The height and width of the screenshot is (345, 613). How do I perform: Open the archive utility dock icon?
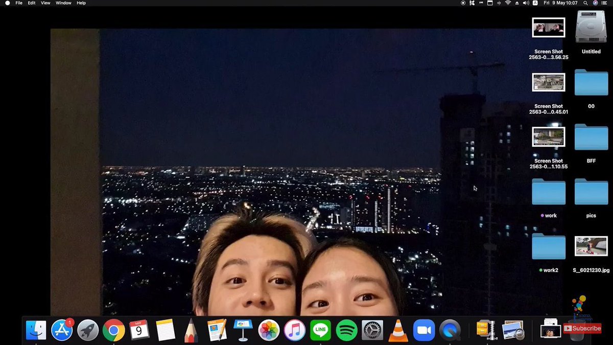487,331
